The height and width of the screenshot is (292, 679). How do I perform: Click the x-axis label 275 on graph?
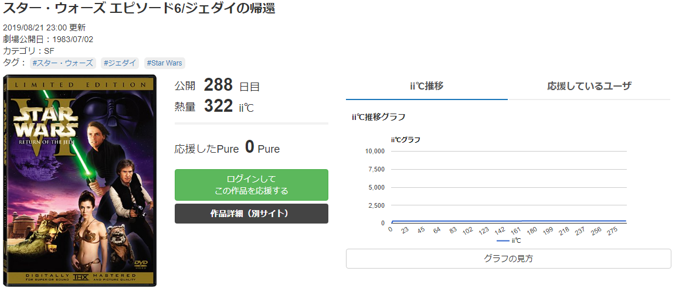(612, 232)
